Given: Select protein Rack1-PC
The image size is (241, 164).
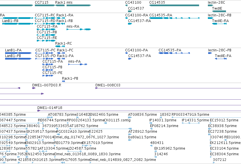Looking at the screenshot, I should click(65, 50).
